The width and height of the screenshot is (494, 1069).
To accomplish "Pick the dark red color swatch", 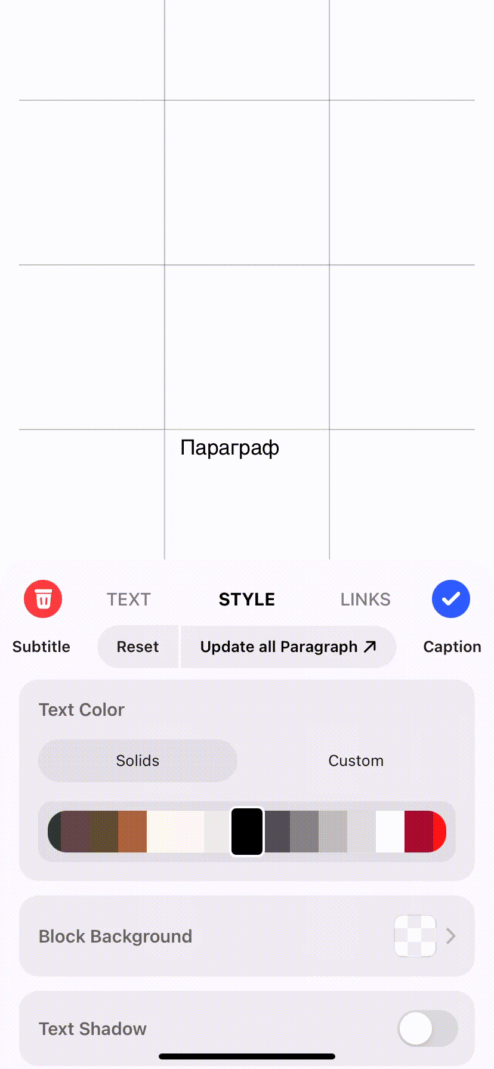I will 418,832.
